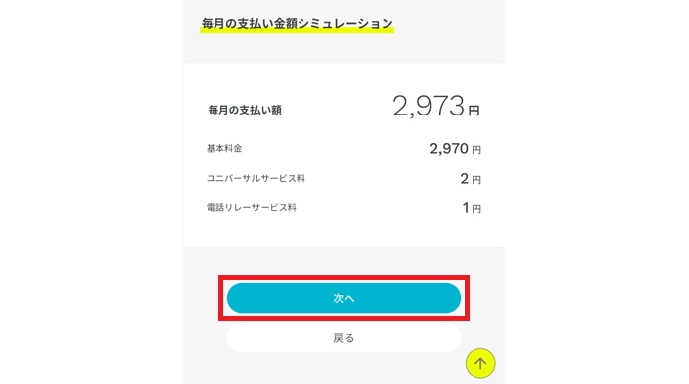Image resolution: width=689 pixels, height=384 pixels.
Task: Click the yellow underline beneath the heading
Action: pos(297,31)
